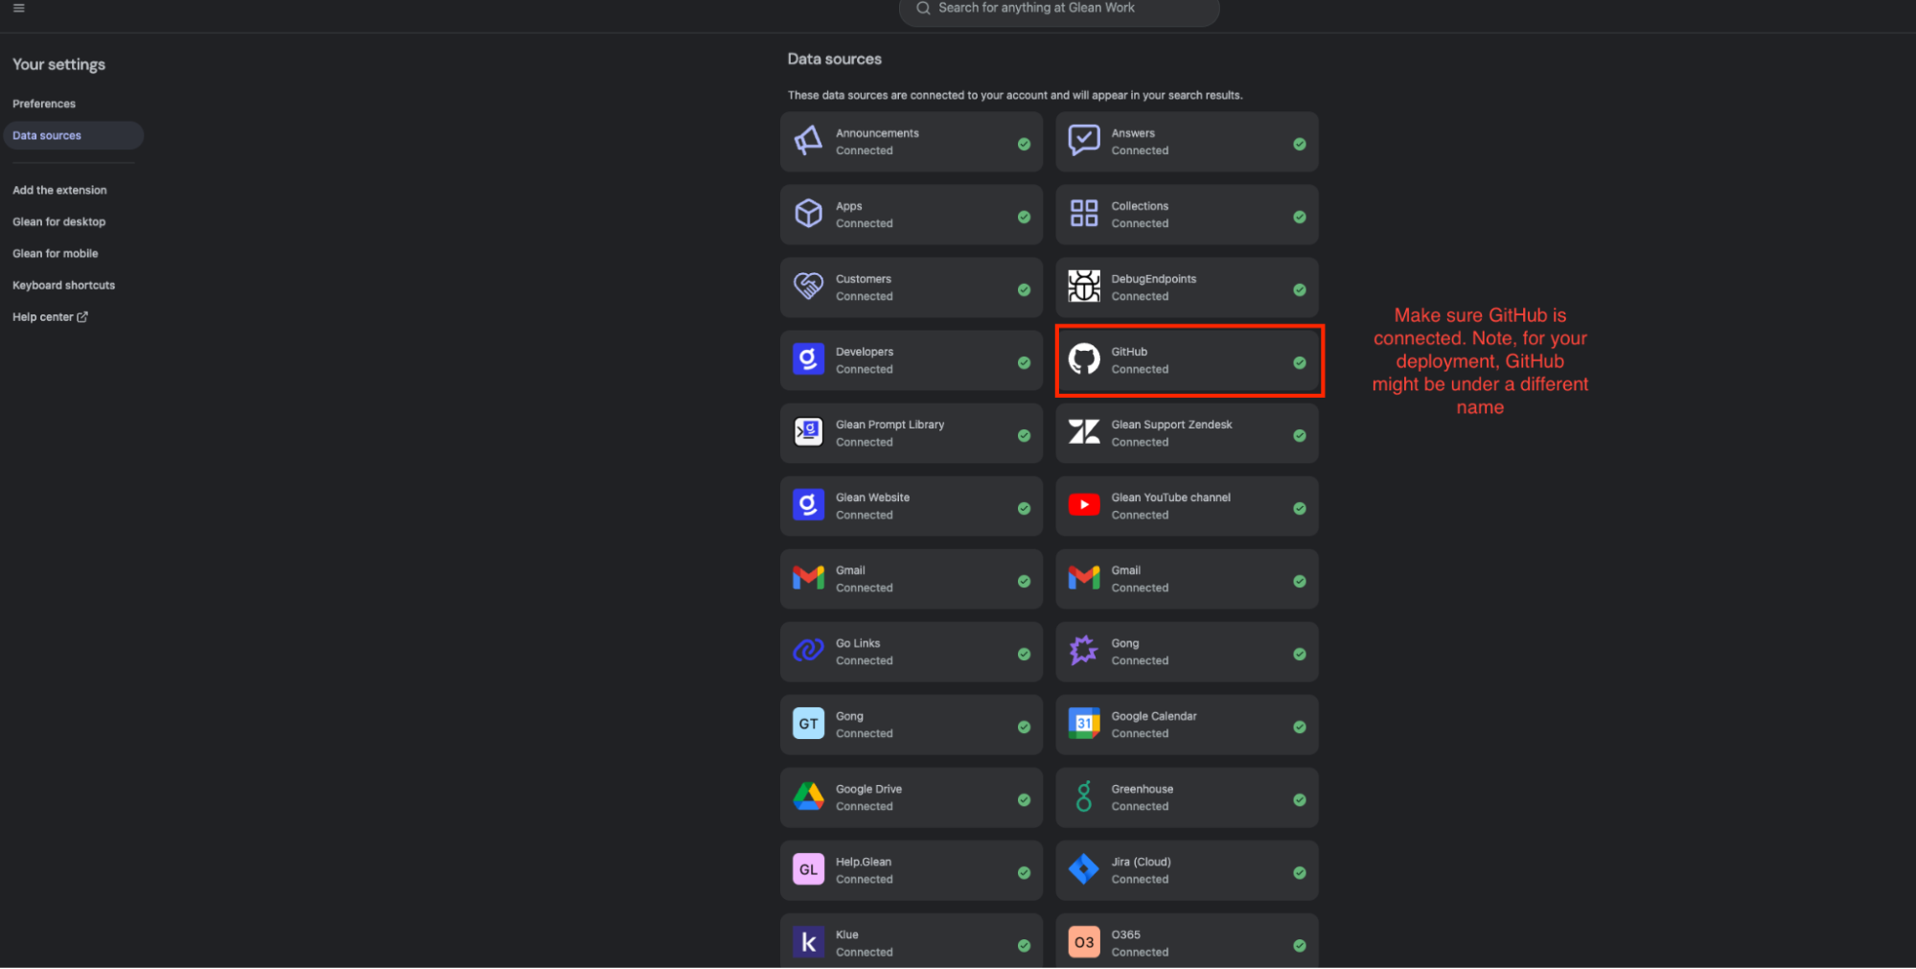Viewport: 1916px width, 969px height.
Task: Go to Glean for mobile
Action: tap(56, 253)
